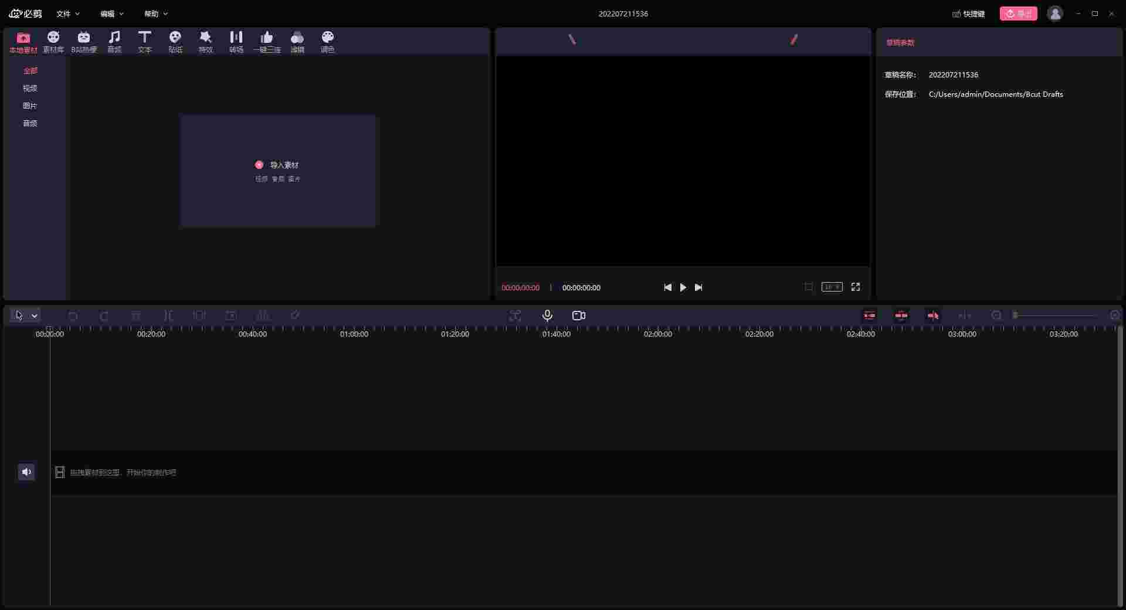Open the 编辑 menu
This screenshot has width=1126, height=610.
112,13
